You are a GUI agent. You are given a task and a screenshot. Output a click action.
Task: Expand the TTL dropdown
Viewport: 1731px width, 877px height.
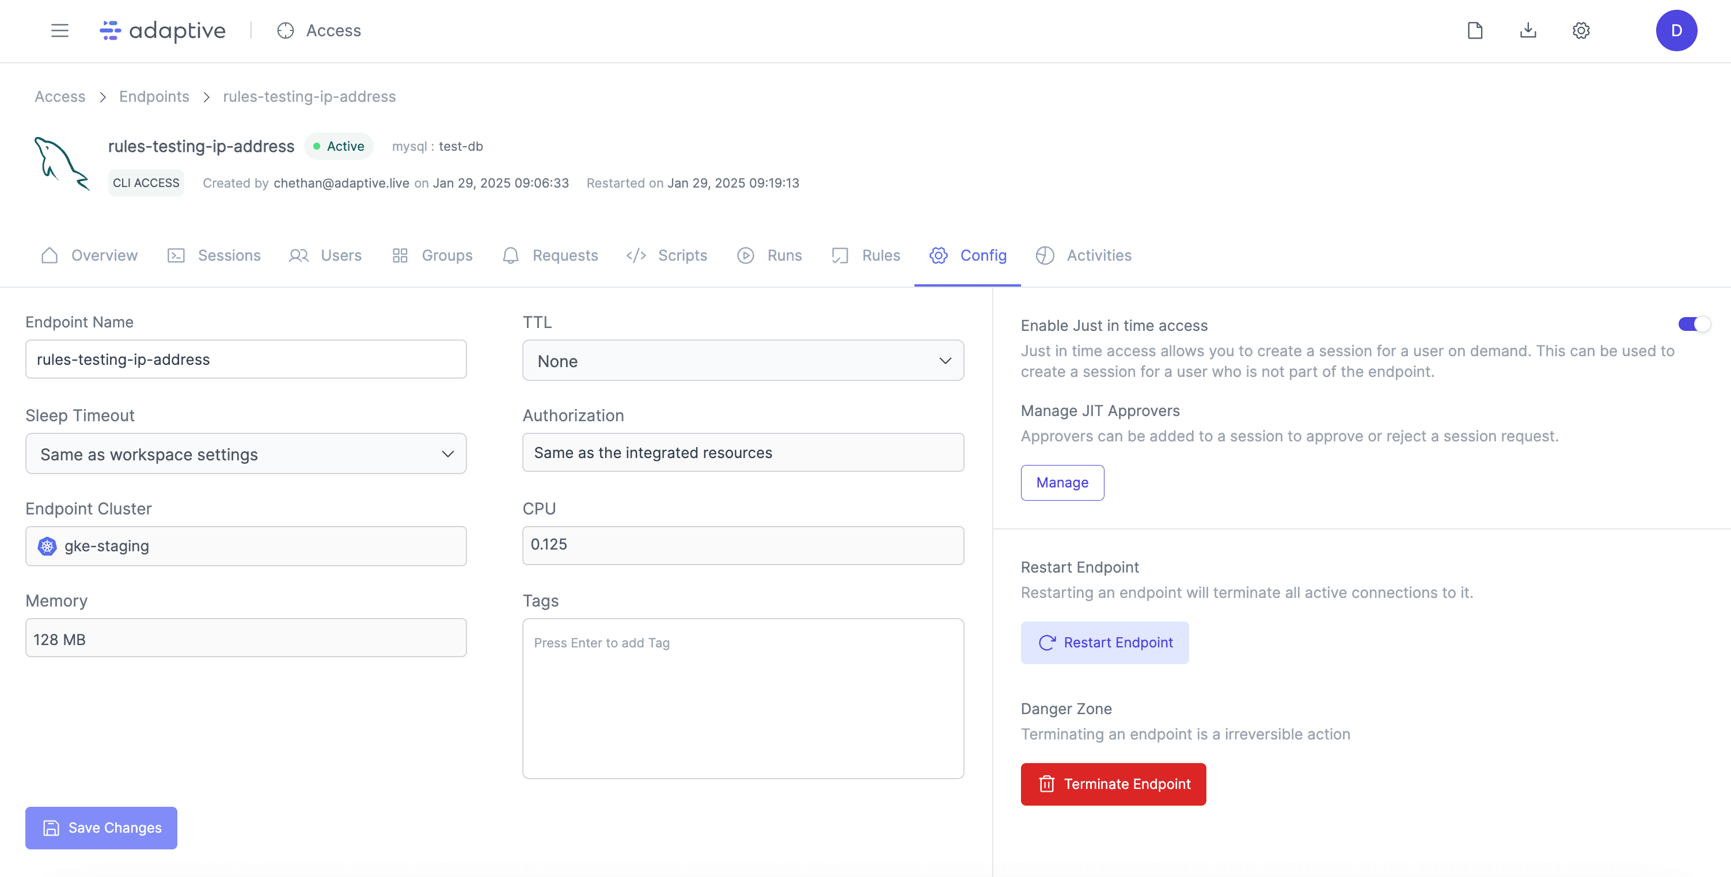[743, 361]
